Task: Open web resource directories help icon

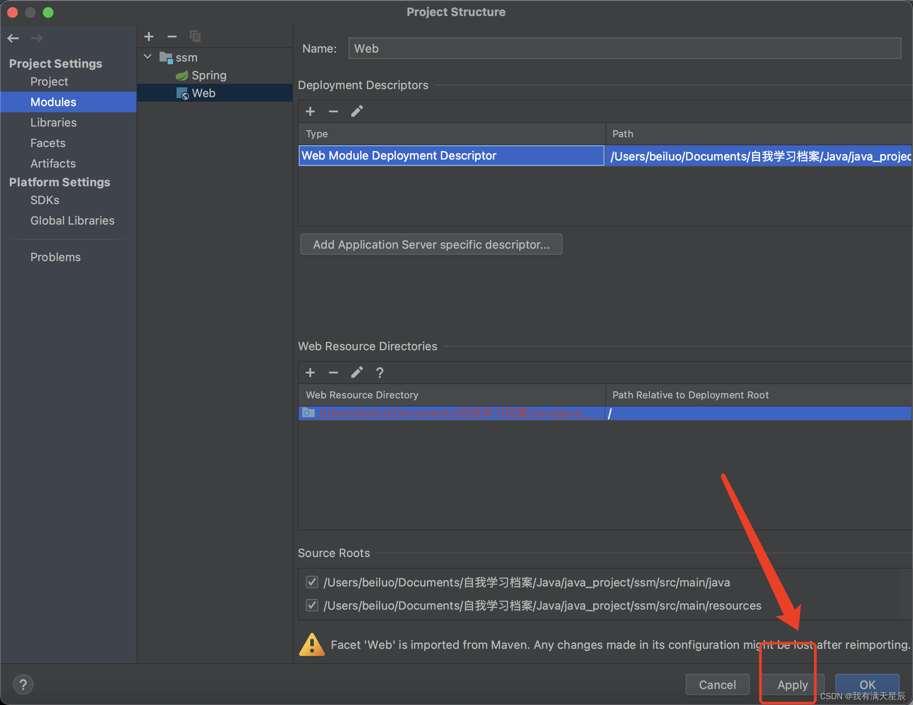Action: [x=380, y=373]
